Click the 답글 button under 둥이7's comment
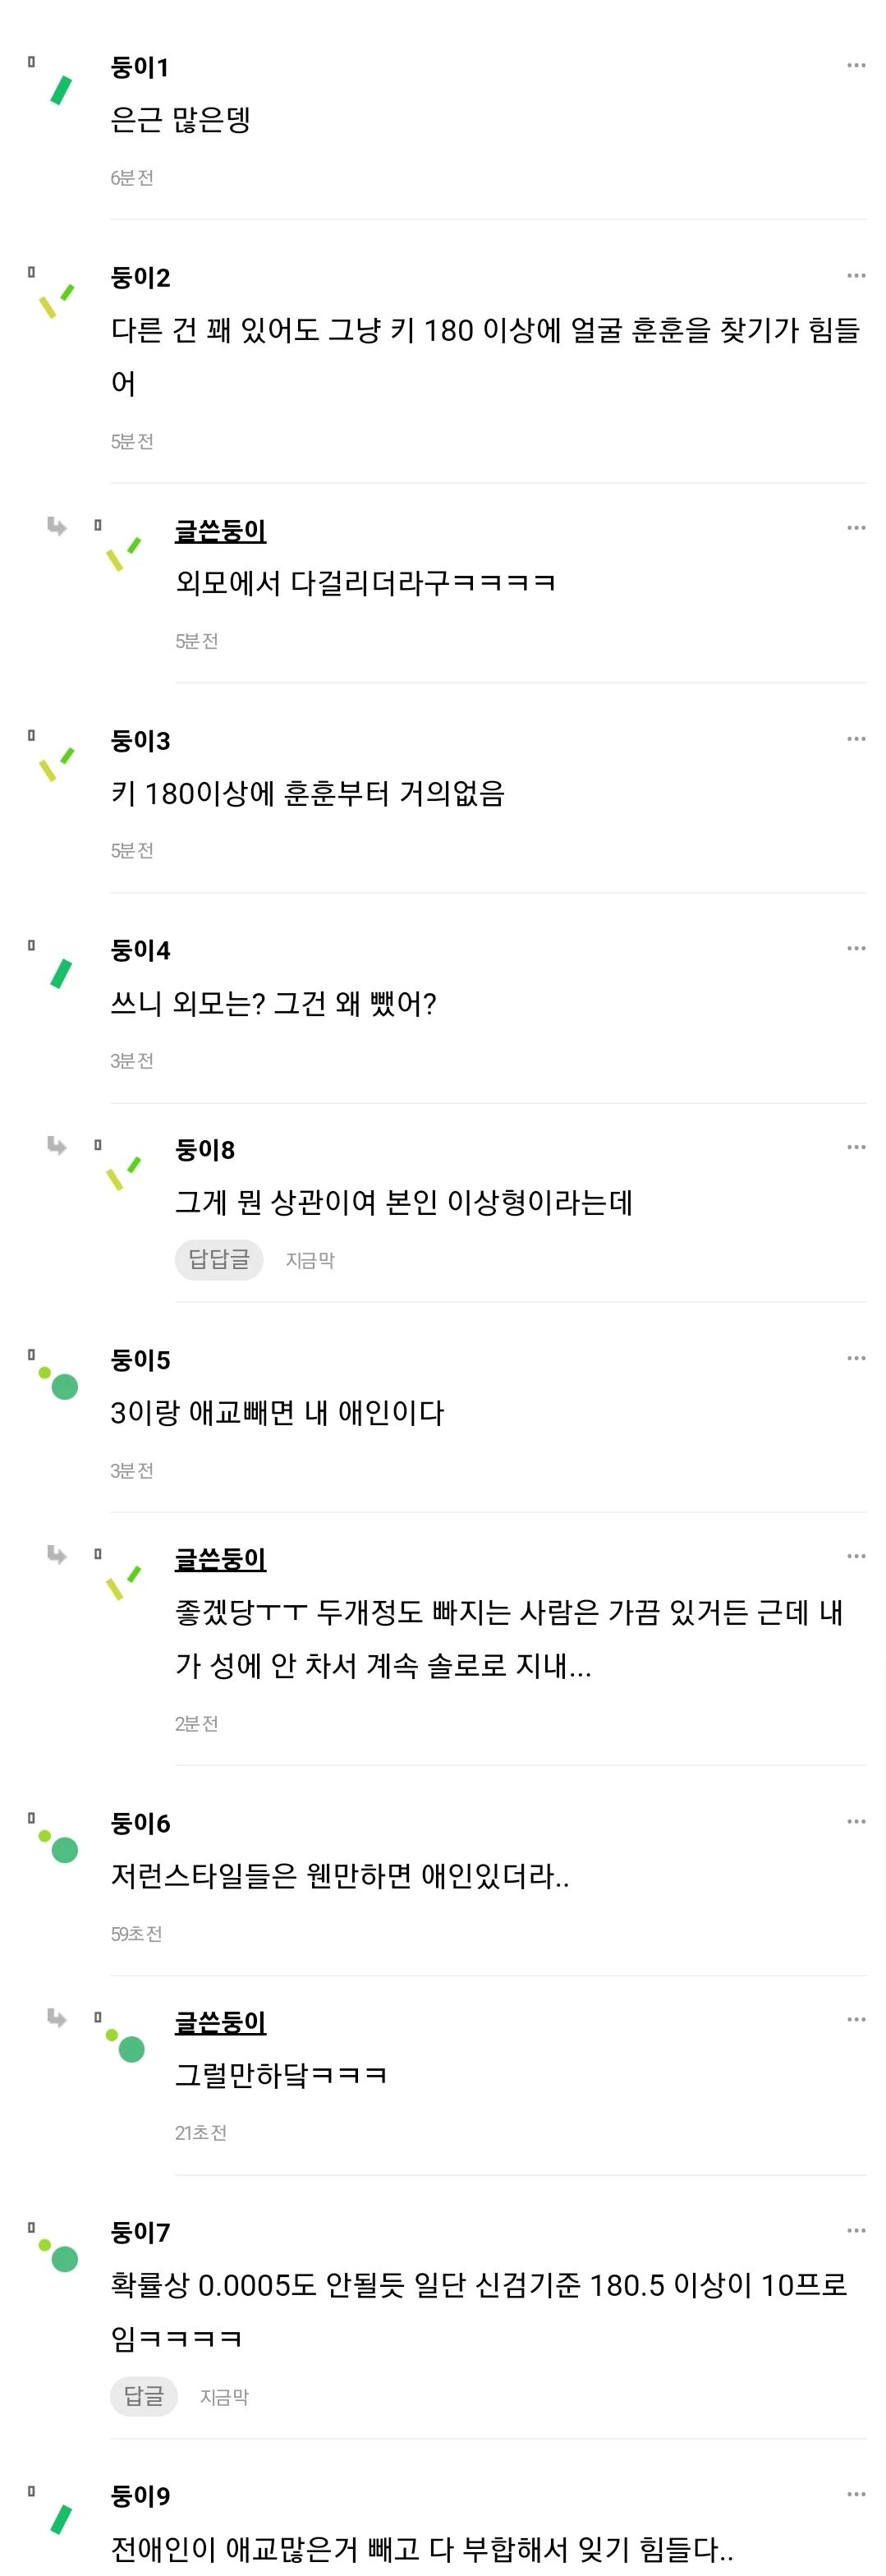This screenshot has width=886, height=2576. click(x=144, y=2396)
